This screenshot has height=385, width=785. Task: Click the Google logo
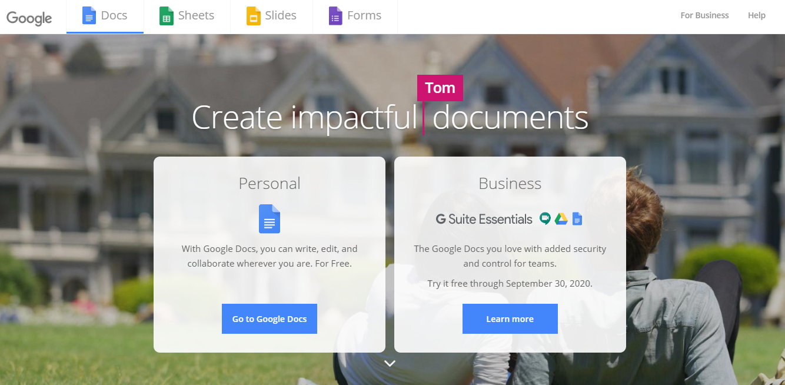coord(29,18)
